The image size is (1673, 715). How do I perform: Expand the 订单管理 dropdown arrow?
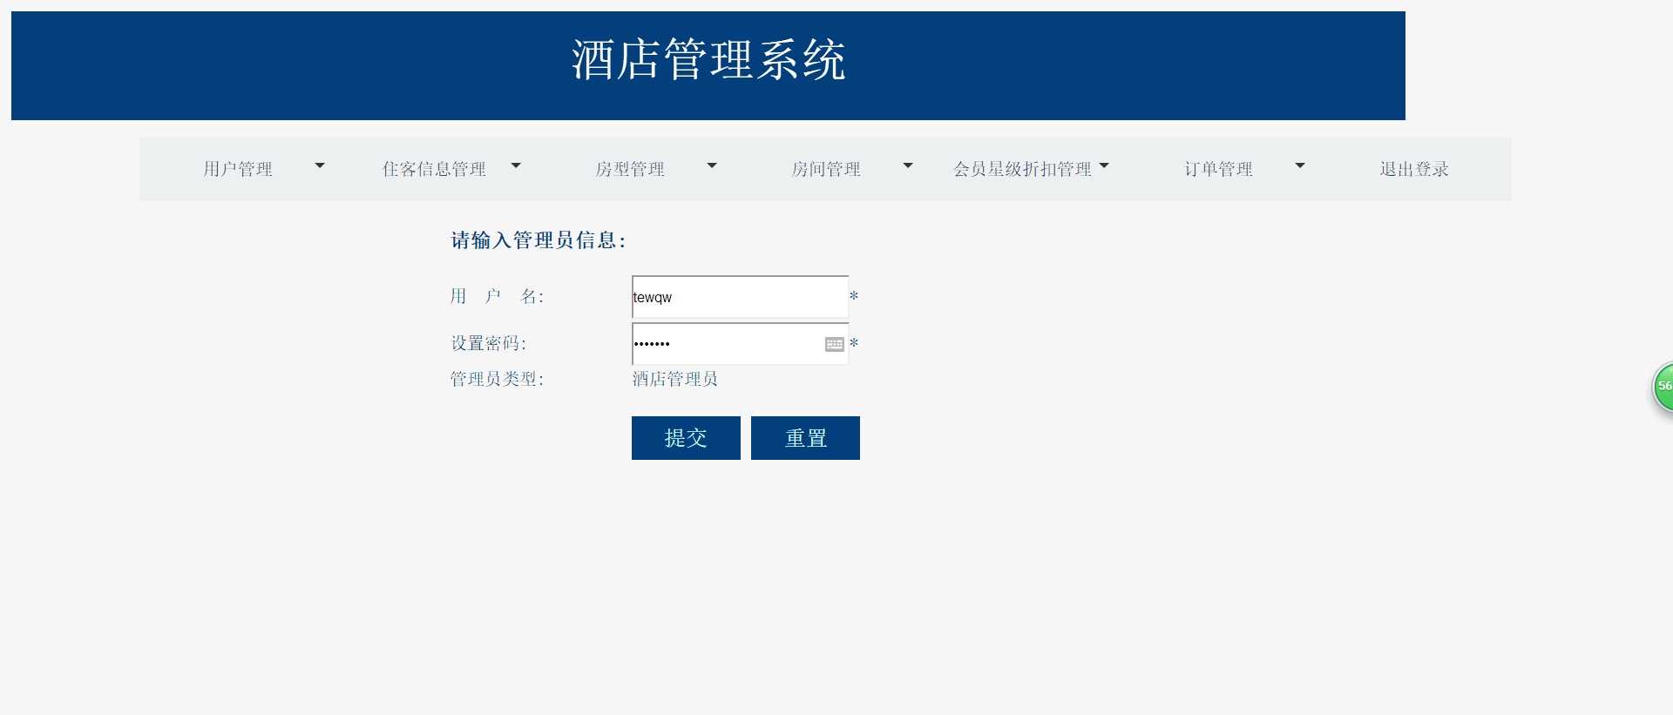[x=1300, y=165]
